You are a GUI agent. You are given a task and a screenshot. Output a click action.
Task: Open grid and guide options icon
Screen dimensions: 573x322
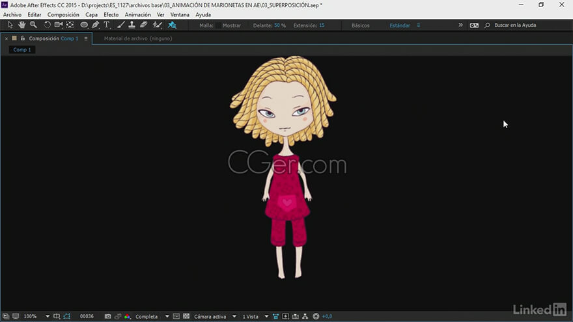(x=57, y=316)
